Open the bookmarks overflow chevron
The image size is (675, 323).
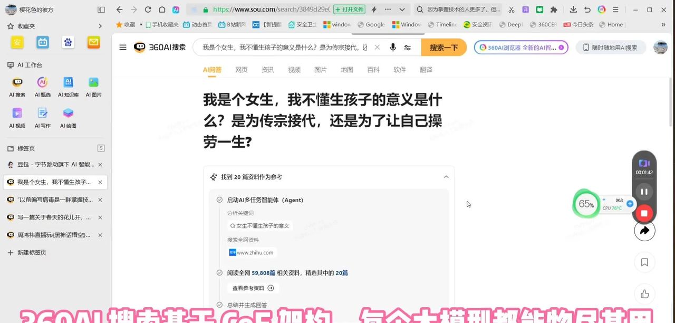point(663,24)
